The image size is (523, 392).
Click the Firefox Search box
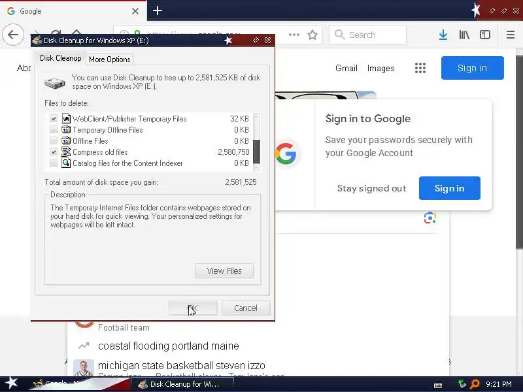[367, 35]
